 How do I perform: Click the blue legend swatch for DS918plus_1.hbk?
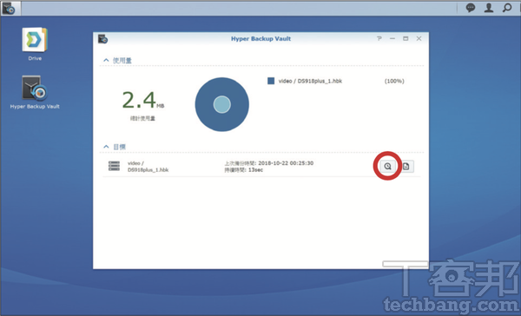tap(271, 81)
